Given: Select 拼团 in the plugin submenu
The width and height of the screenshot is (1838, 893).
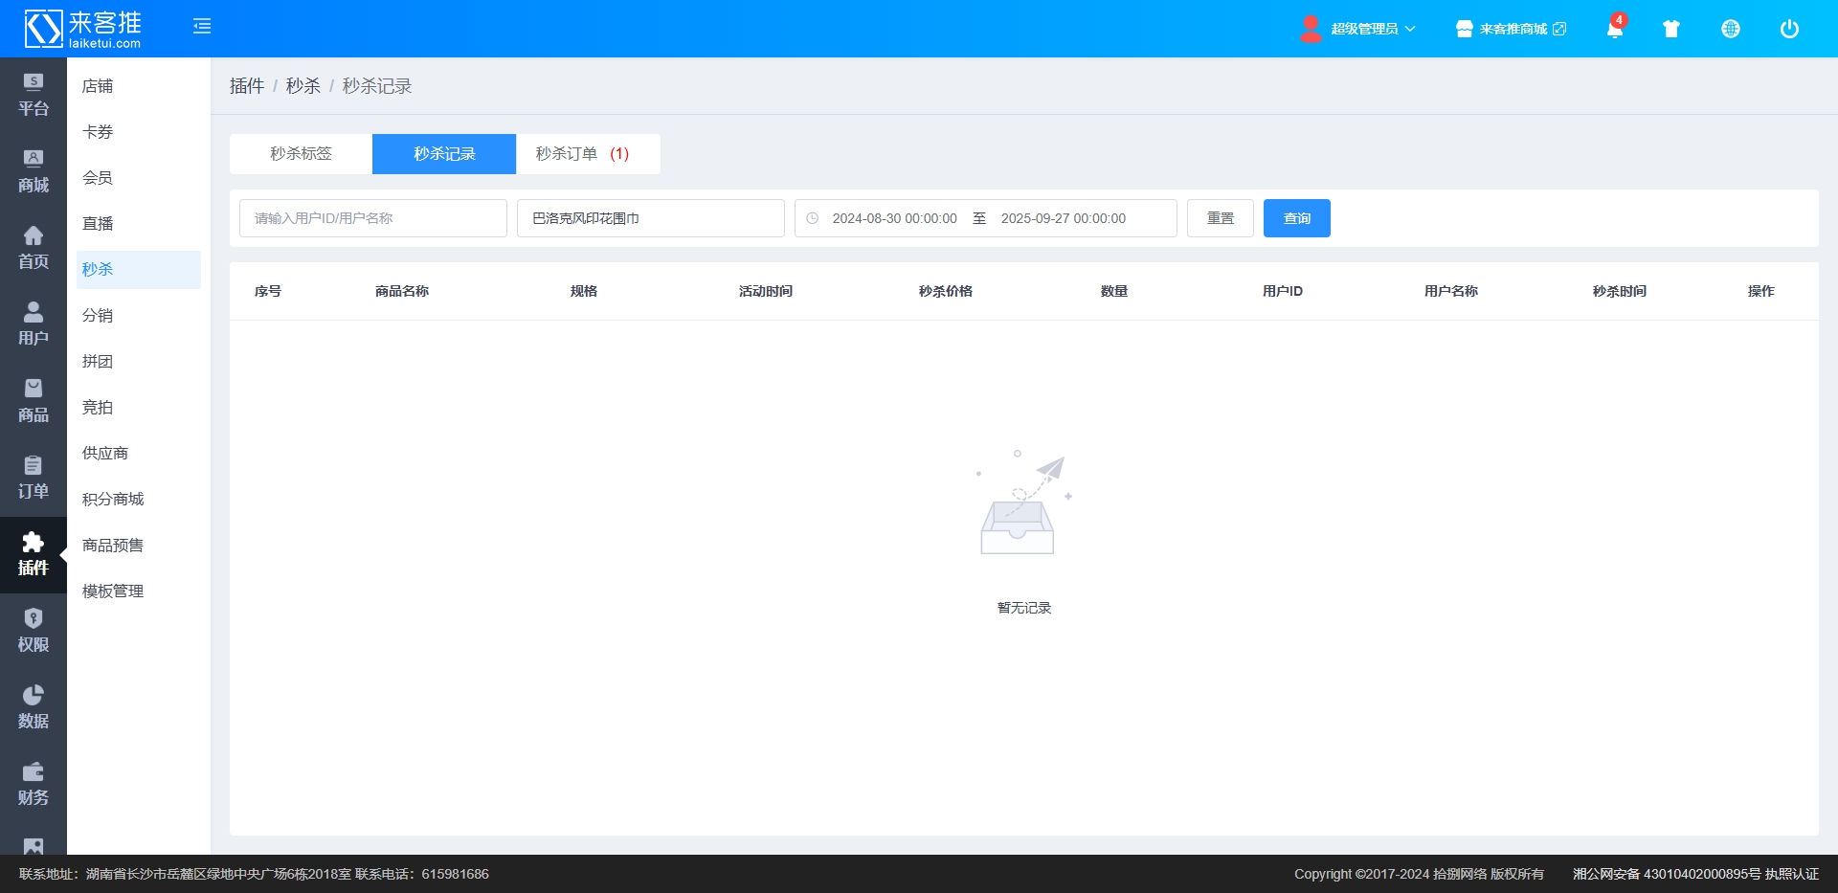Looking at the screenshot, I should tap(98, 362).
